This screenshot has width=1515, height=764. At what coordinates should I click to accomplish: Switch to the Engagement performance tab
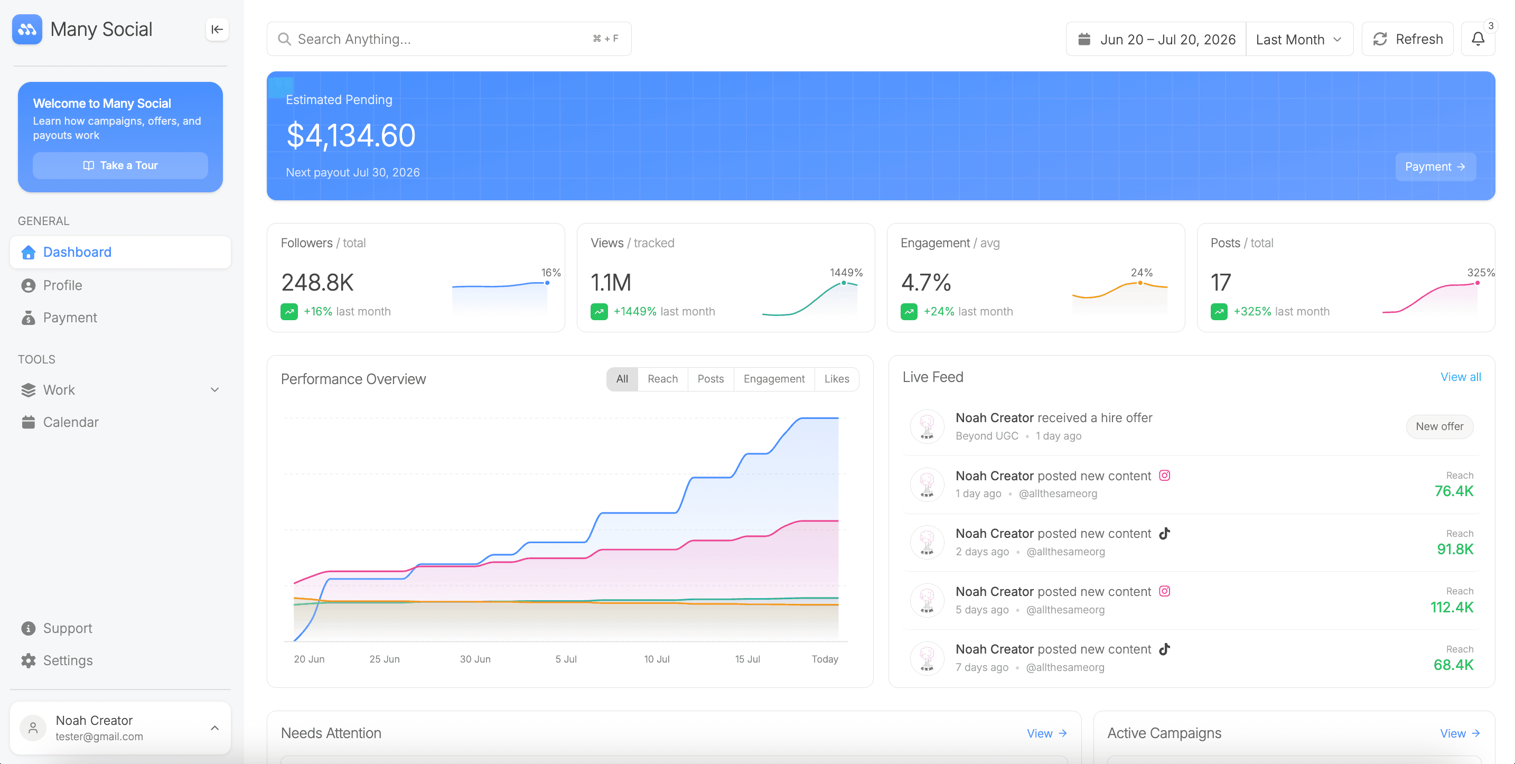pos(774,379)
